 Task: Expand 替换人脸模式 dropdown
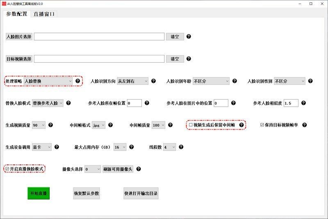tap(48, 103)
